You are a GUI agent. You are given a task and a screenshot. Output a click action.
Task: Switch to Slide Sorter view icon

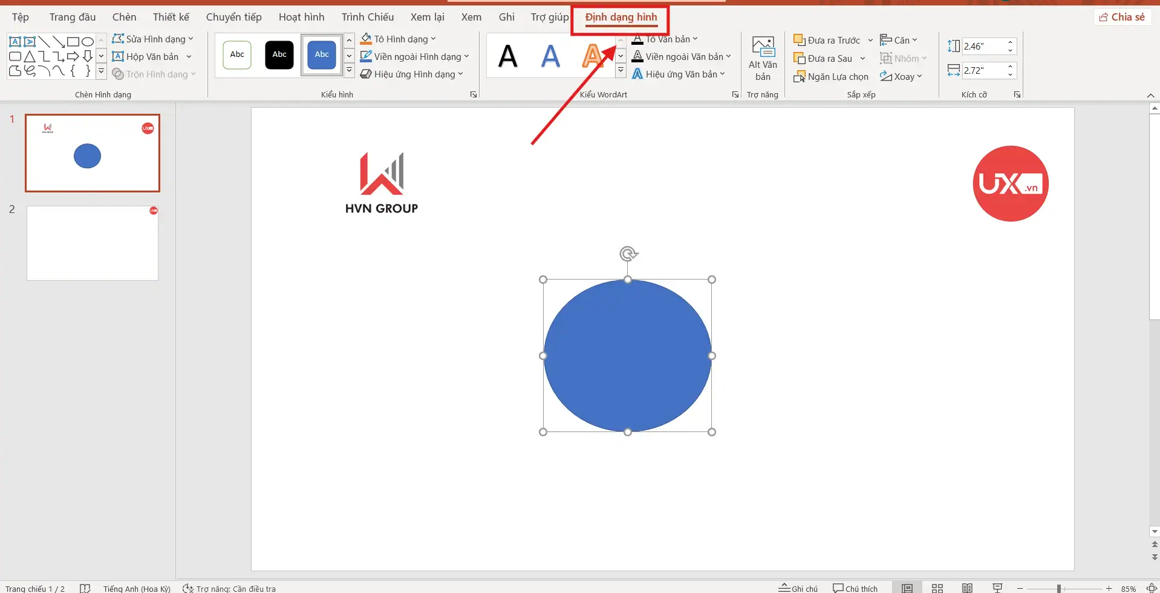(x=937, y=588)
